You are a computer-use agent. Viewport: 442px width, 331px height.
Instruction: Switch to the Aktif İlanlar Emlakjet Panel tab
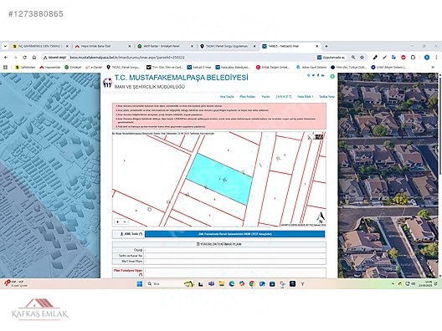coord(166,46)
